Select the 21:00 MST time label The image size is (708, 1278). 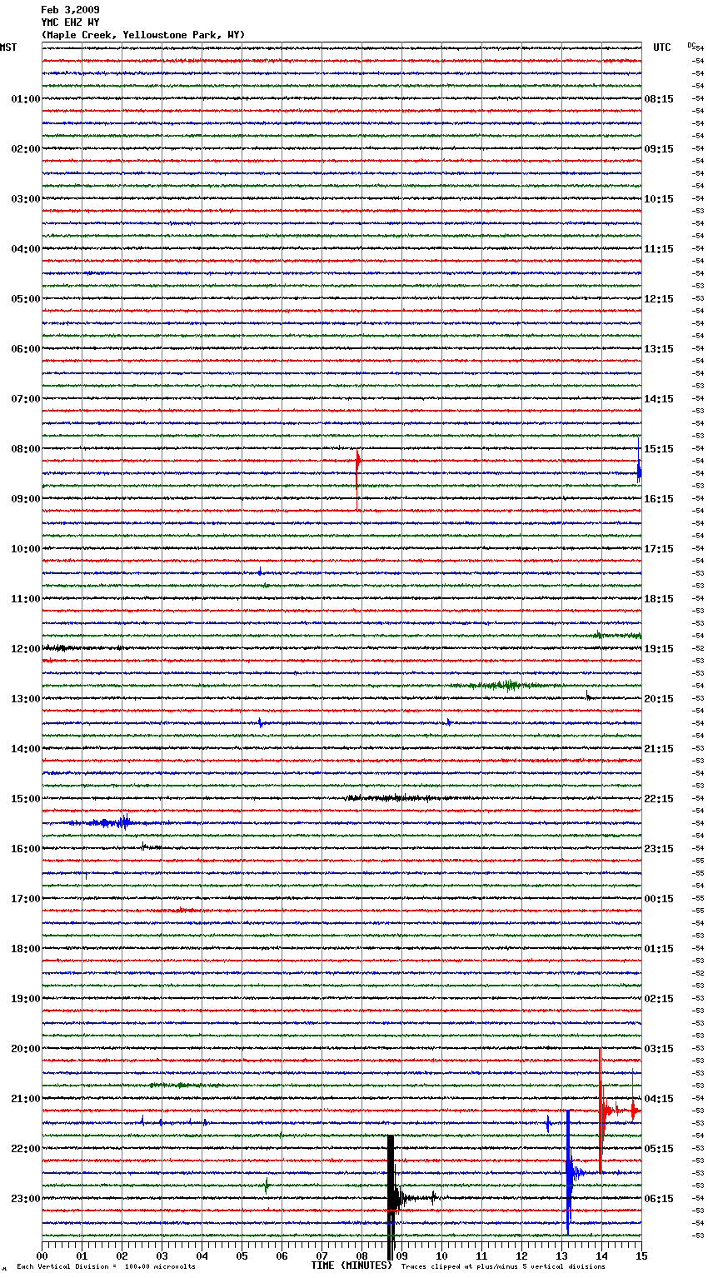(26, 1099)
